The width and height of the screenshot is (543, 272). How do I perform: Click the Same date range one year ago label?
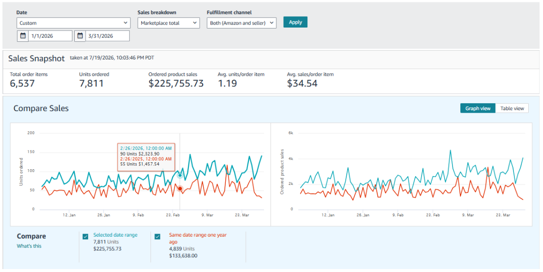198,238
